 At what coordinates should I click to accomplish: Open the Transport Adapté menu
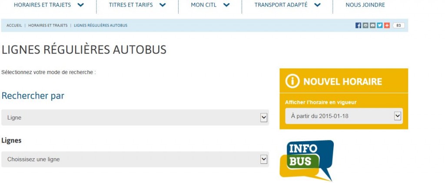[x=288, y=5]
